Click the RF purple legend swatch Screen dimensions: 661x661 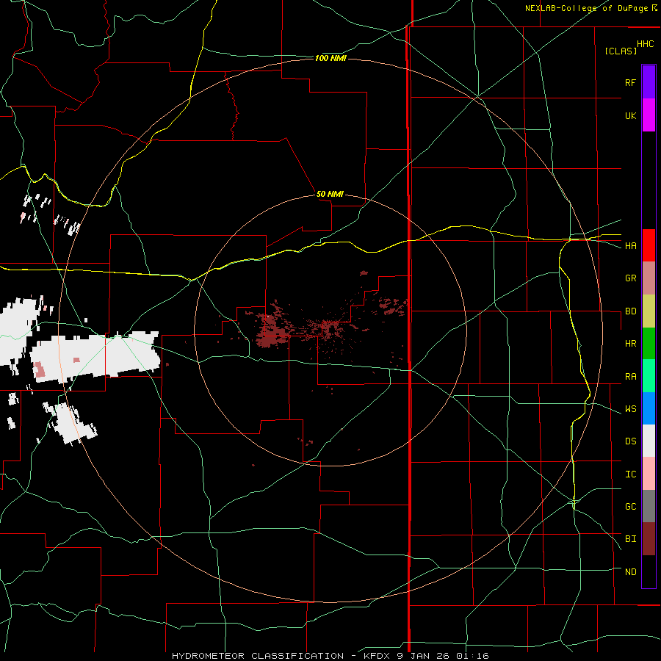click(649, 82)
